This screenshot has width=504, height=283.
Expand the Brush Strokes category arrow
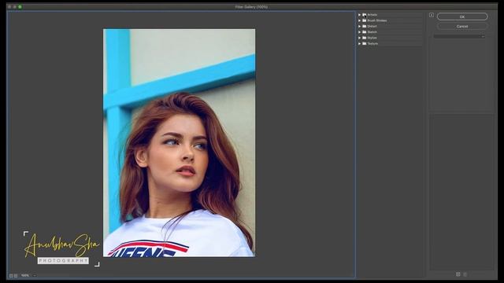pyautogui.click(x=359, y=20)
